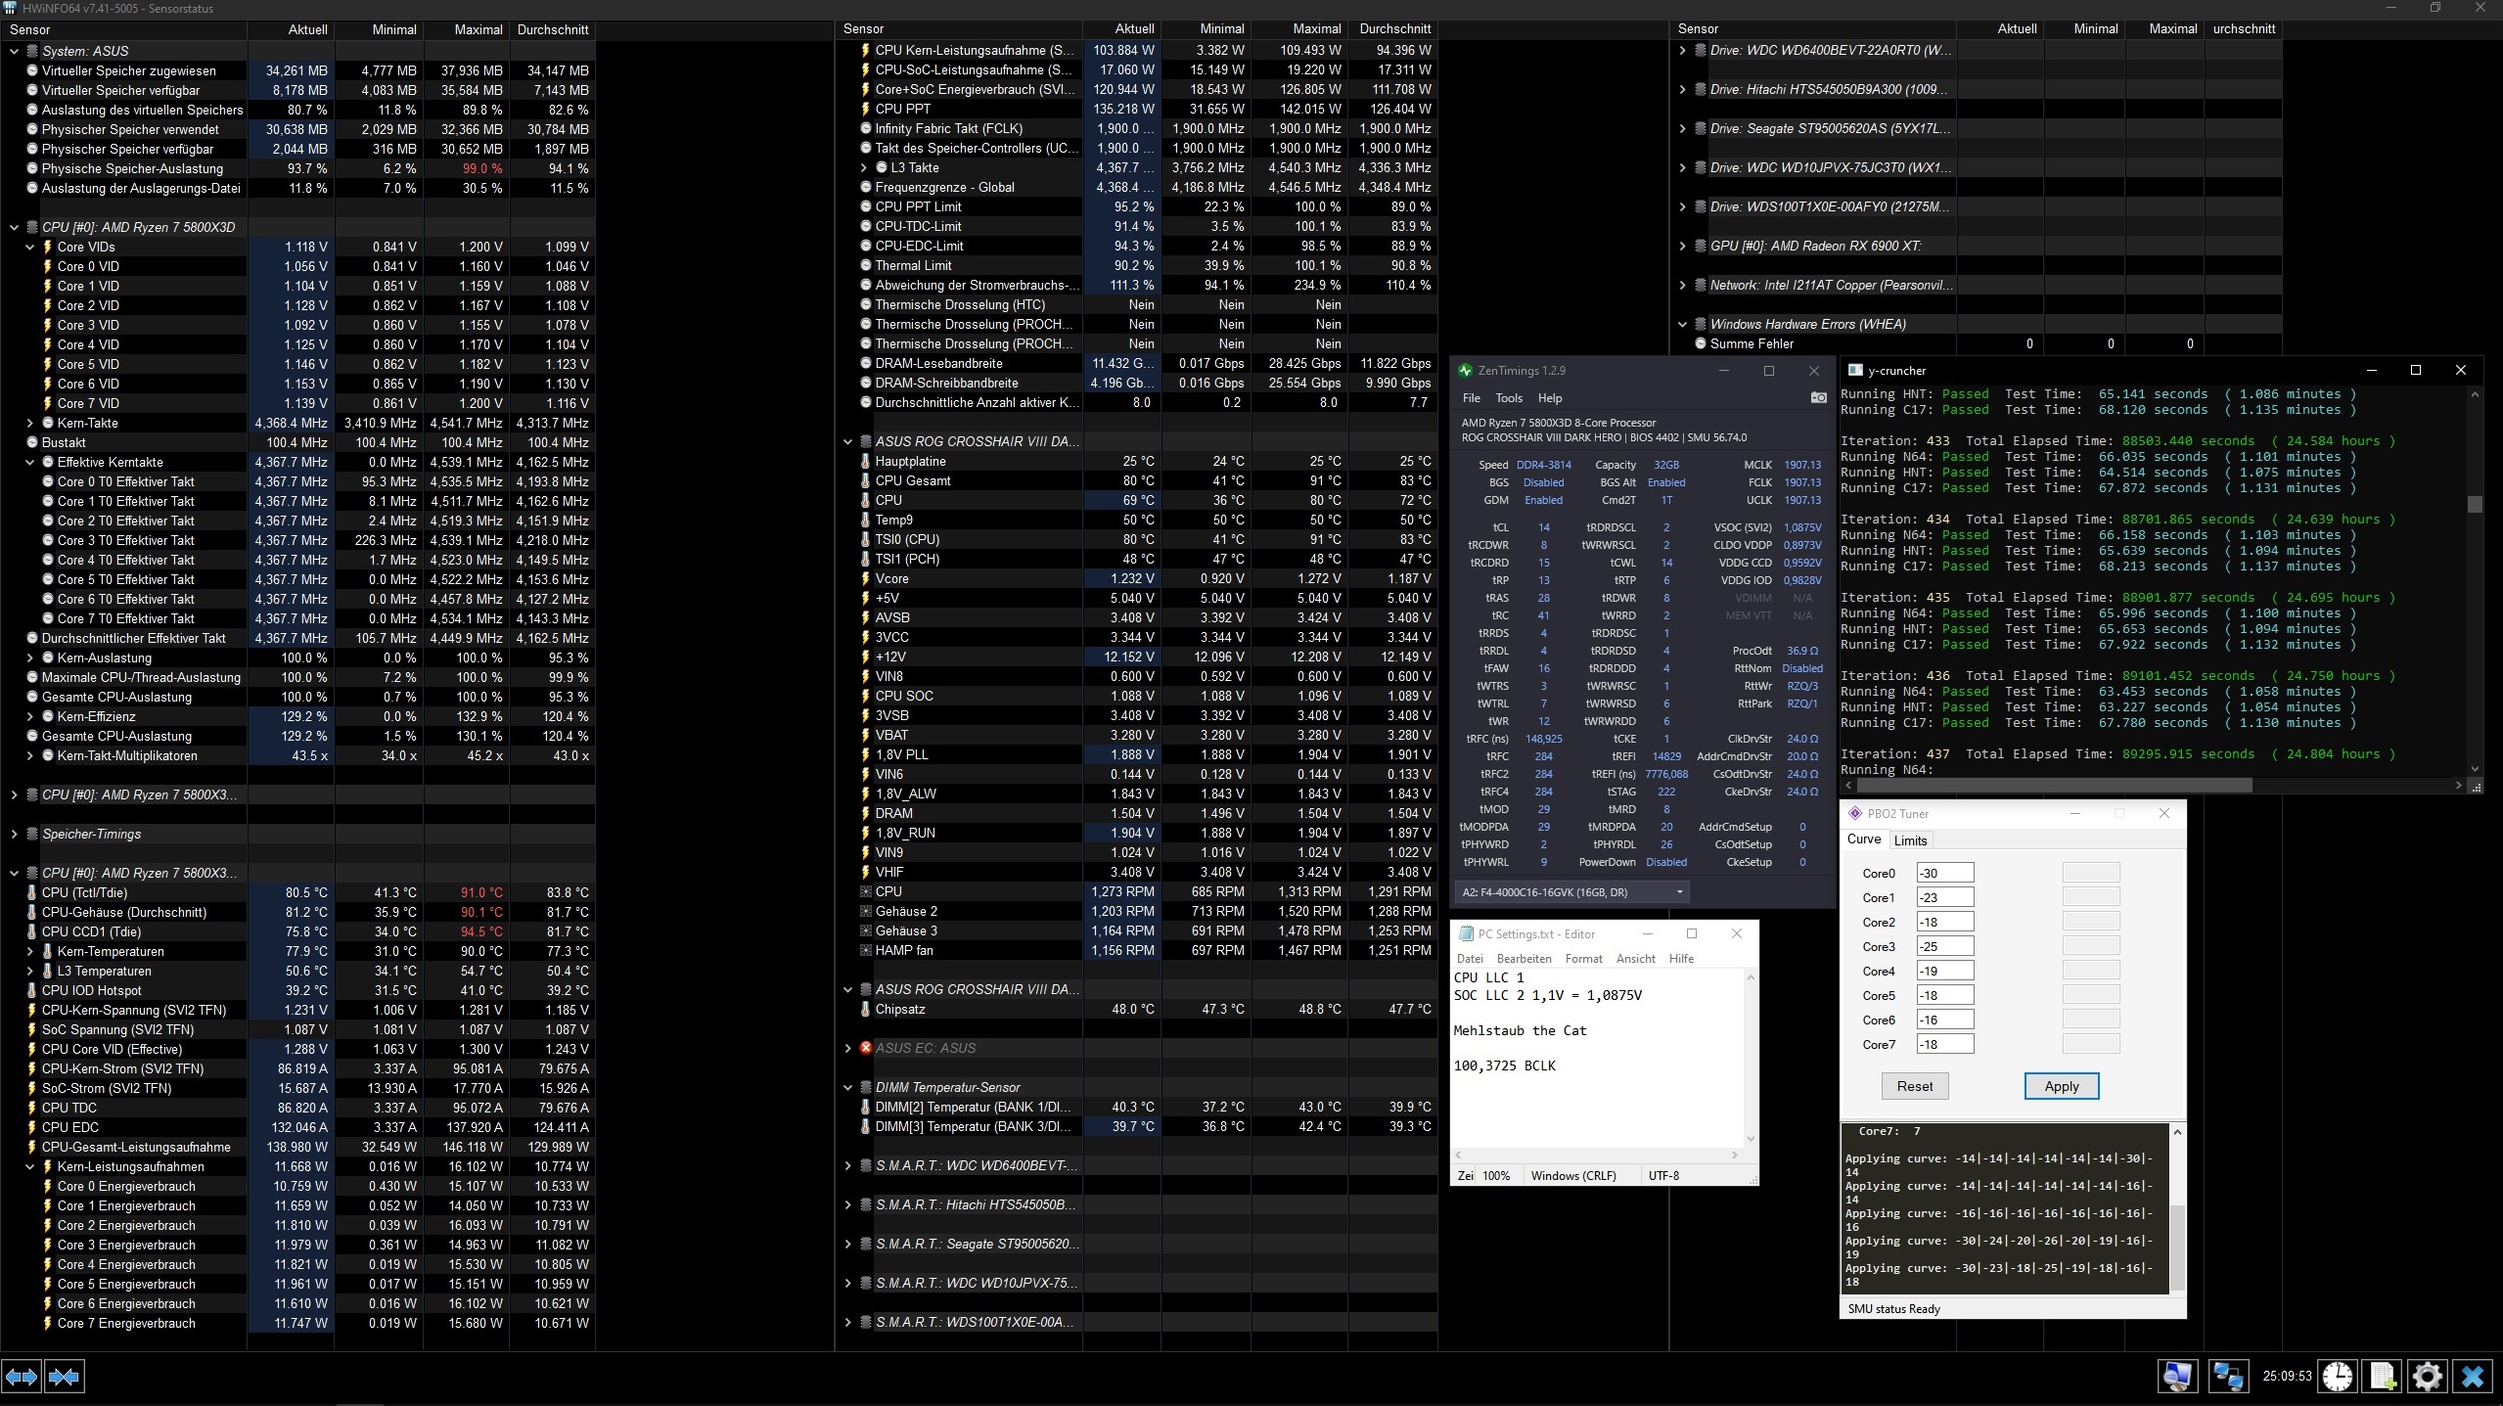Click the reset clock timer icon
Screen dimensions: 2503x1406
[2338, 1377]
